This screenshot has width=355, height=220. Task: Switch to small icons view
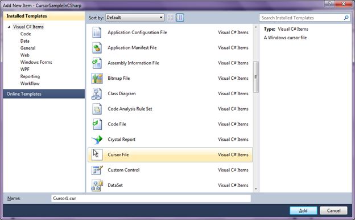coord(171,18)
